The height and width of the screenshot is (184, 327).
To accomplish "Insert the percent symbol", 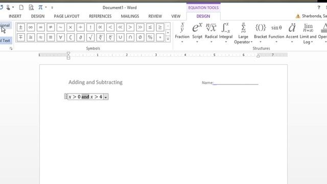I will (x=150, y=37).
